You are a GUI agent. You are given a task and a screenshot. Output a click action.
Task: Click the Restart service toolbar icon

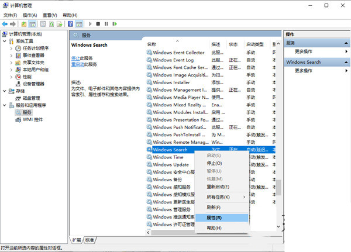click(115, 24)
